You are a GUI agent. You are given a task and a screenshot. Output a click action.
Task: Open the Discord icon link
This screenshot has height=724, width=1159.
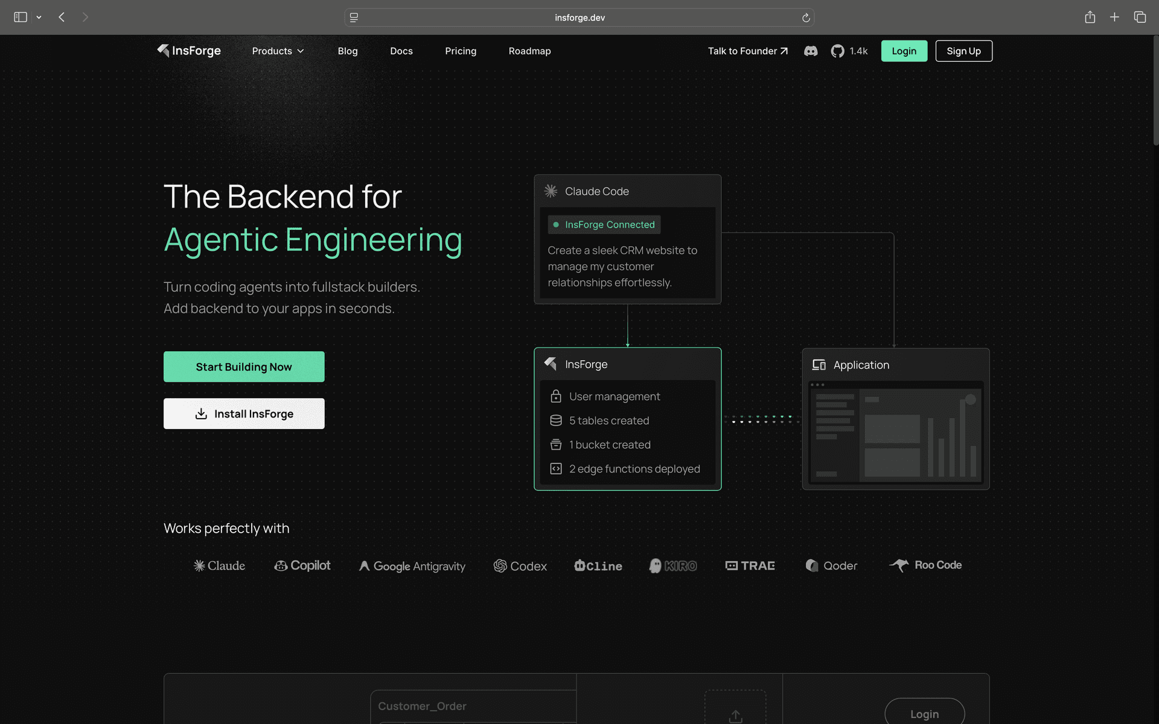tap(811, 51)
